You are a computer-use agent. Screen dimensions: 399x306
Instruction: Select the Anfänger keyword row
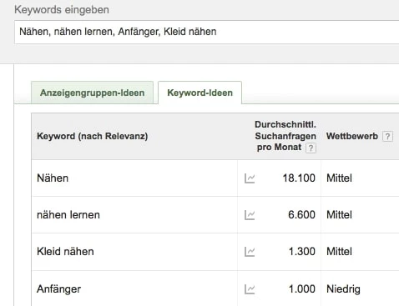click(215, 288)
